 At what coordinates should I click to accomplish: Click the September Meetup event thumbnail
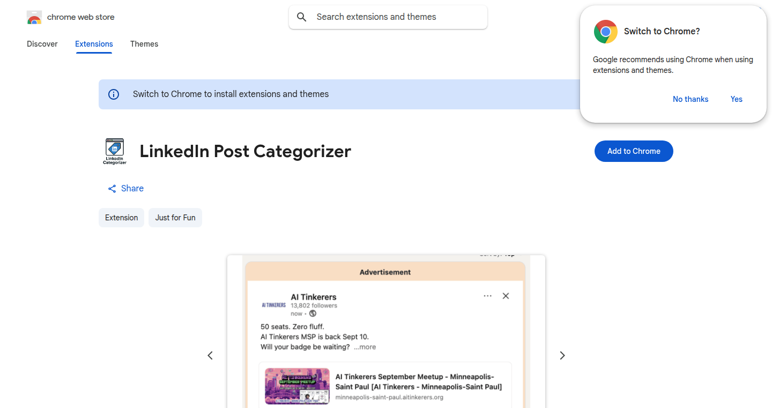[x=297, y=386]
